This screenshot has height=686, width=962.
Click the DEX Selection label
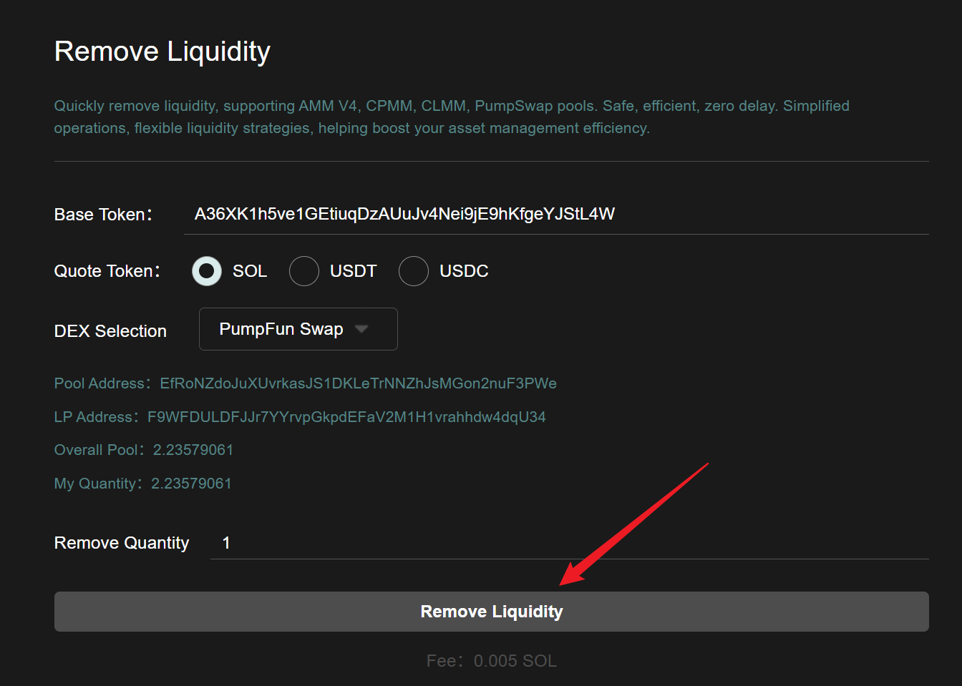[110, 331]
